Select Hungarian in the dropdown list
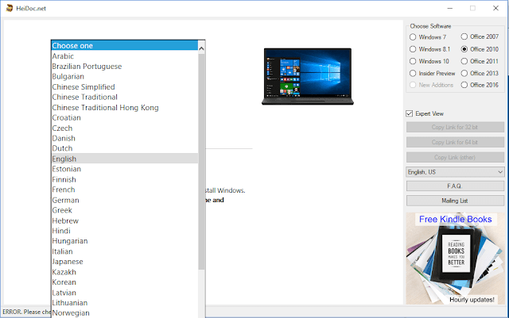The height and width of the screenshot is (318, 509). click(125, 241)
